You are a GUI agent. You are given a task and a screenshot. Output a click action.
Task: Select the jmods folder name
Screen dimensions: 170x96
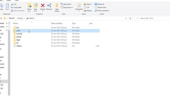pos(19,37)
